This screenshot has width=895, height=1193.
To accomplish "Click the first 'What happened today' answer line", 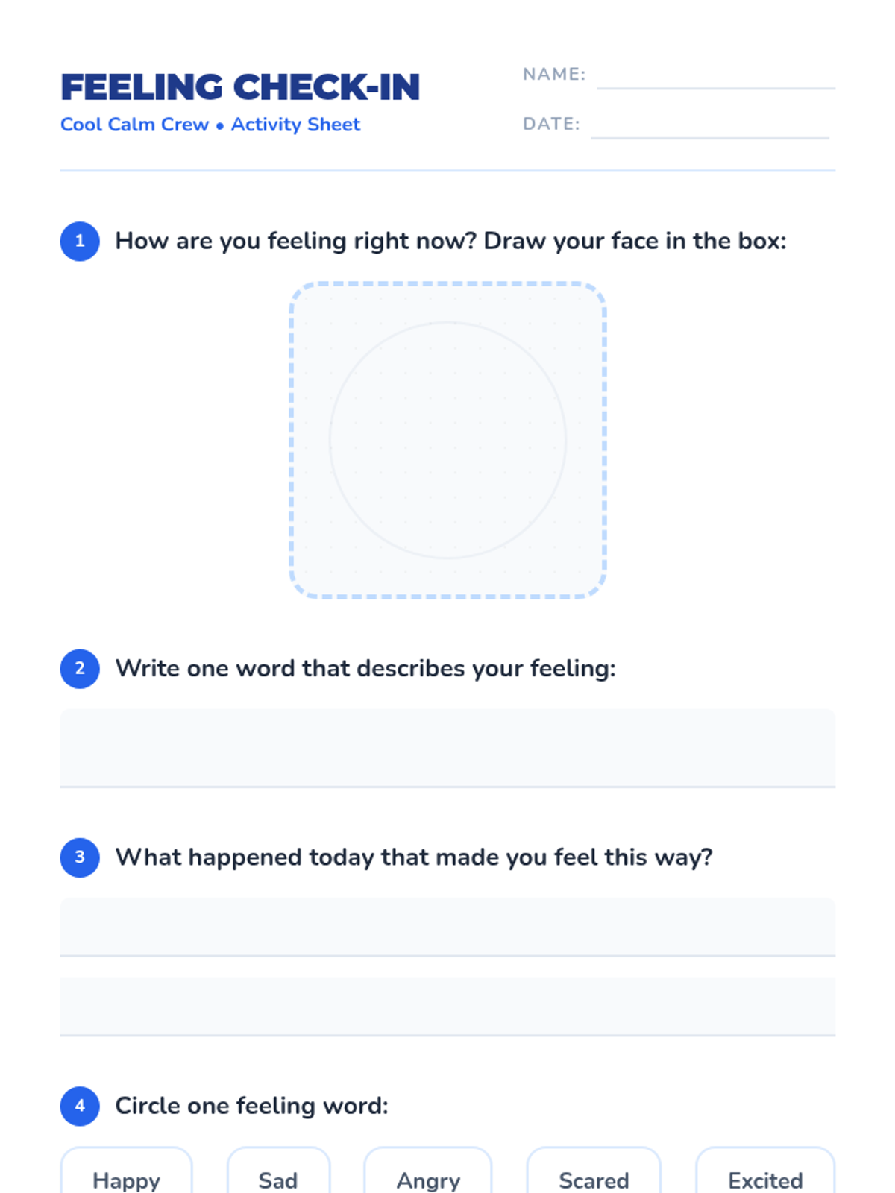I will (x=447, y=927).
